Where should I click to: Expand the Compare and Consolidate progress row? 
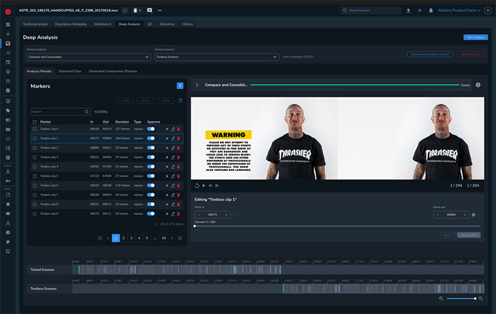click(x=197, y=85)
